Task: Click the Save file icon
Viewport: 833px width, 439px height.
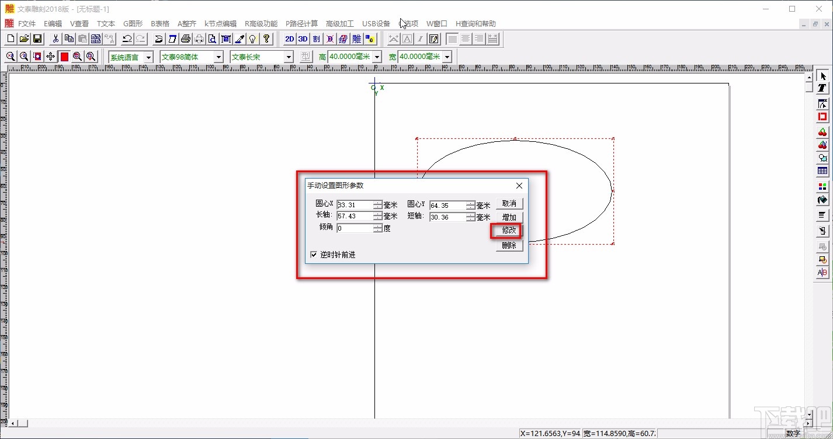Action: coord(37,39)
